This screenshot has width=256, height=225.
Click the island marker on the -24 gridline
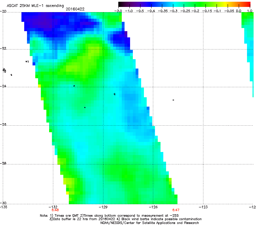74,86
